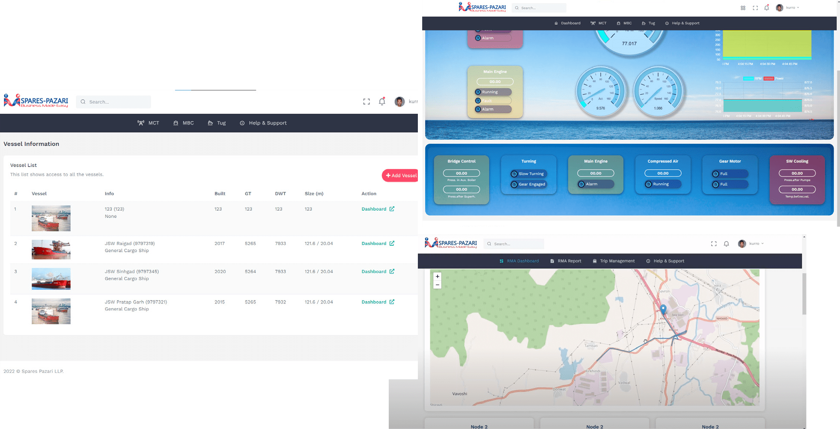840x429 pixels.
Task: Expand kurro user dropdown in RMA map window
Action: [x=757, y=244]
